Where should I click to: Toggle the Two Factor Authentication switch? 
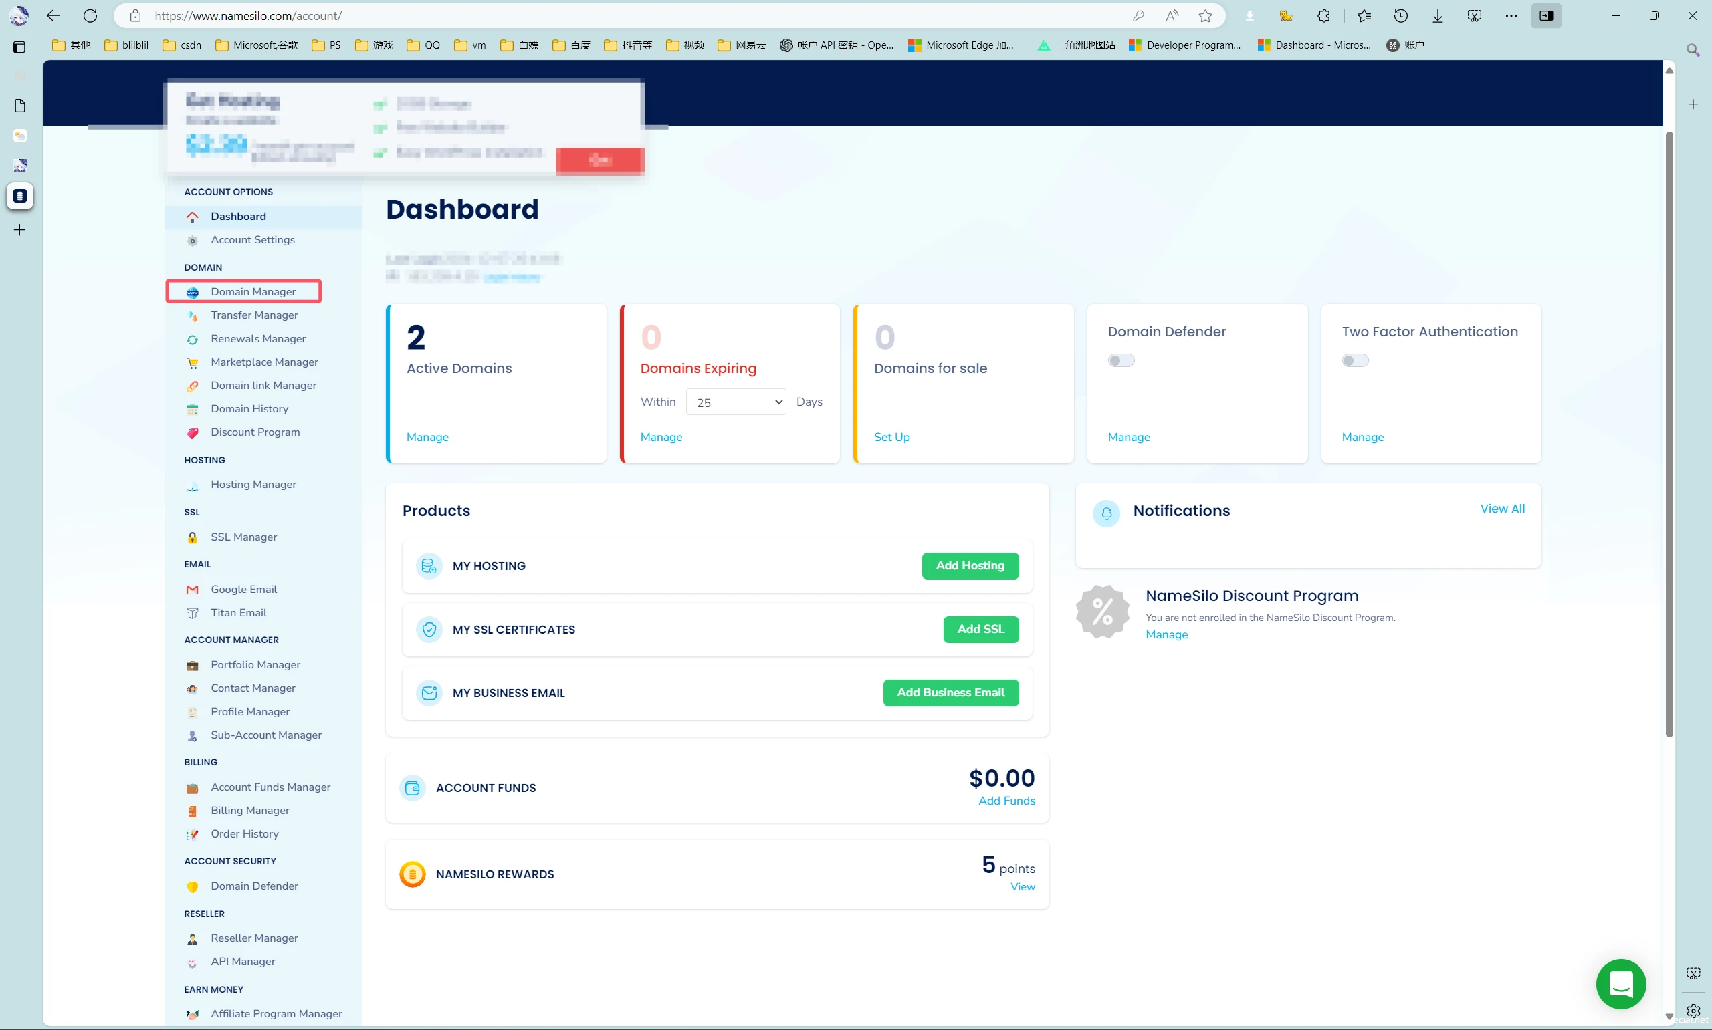coord(1354,360)
